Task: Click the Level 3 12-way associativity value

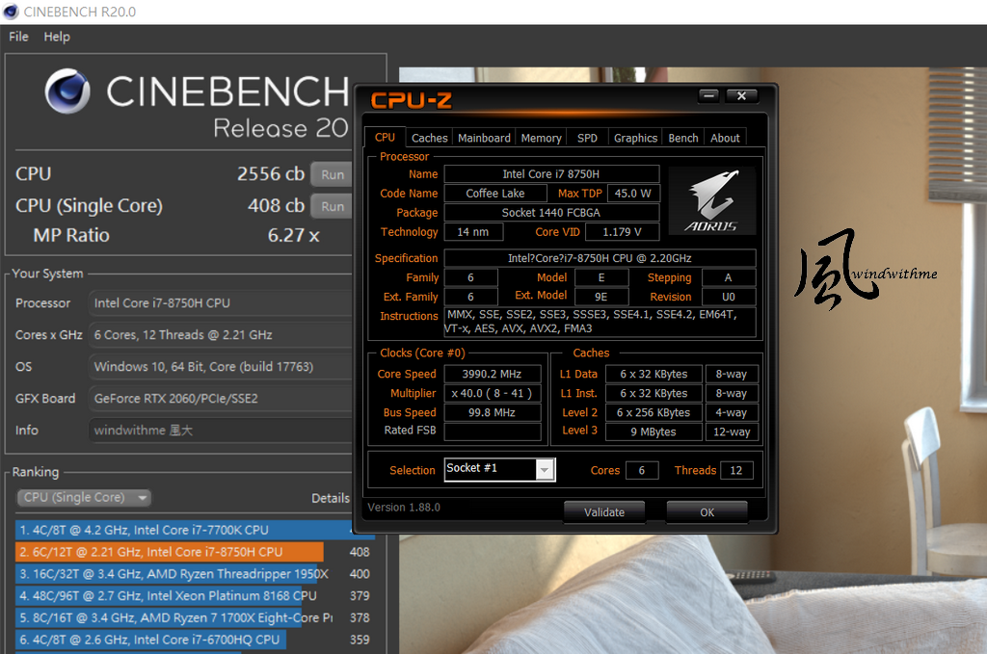Action: [732, 432]
